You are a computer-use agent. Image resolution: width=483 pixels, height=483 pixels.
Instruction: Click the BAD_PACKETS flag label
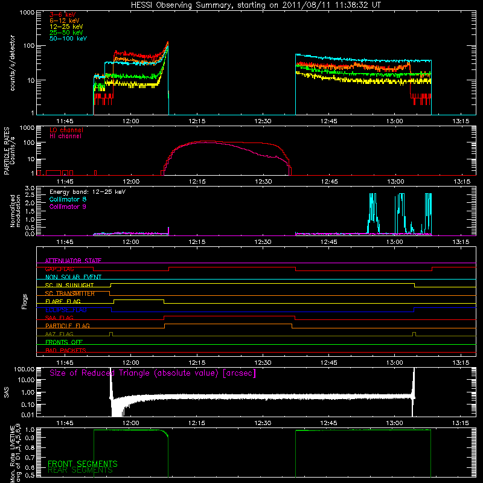pyautogui.click(x=66, y=351)
